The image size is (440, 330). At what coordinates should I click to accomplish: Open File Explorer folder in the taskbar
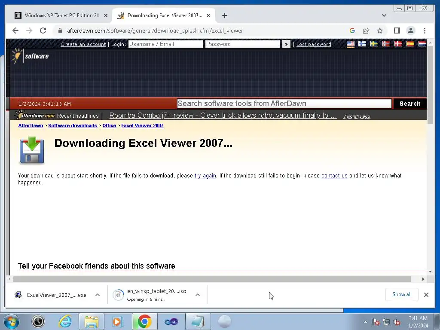[92, 321]
